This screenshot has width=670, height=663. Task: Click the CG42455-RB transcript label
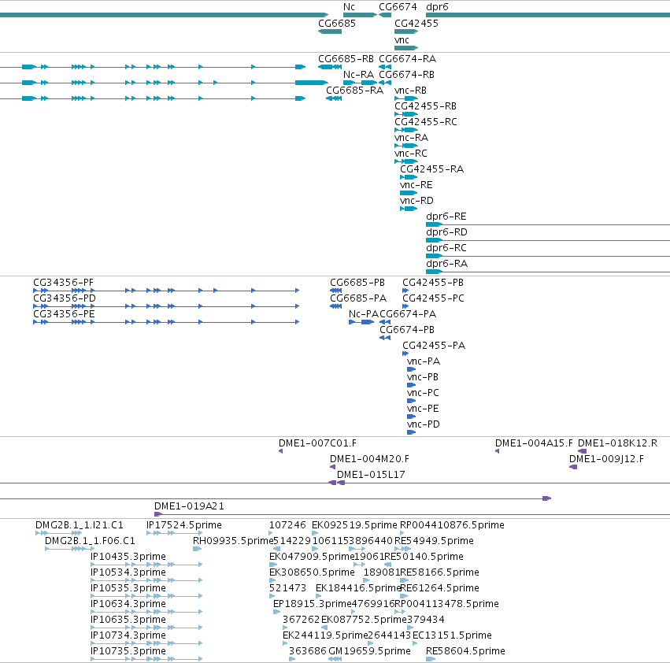[425, 106]
